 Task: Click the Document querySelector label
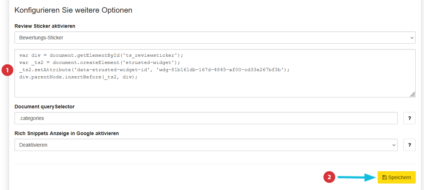point(45,107)
